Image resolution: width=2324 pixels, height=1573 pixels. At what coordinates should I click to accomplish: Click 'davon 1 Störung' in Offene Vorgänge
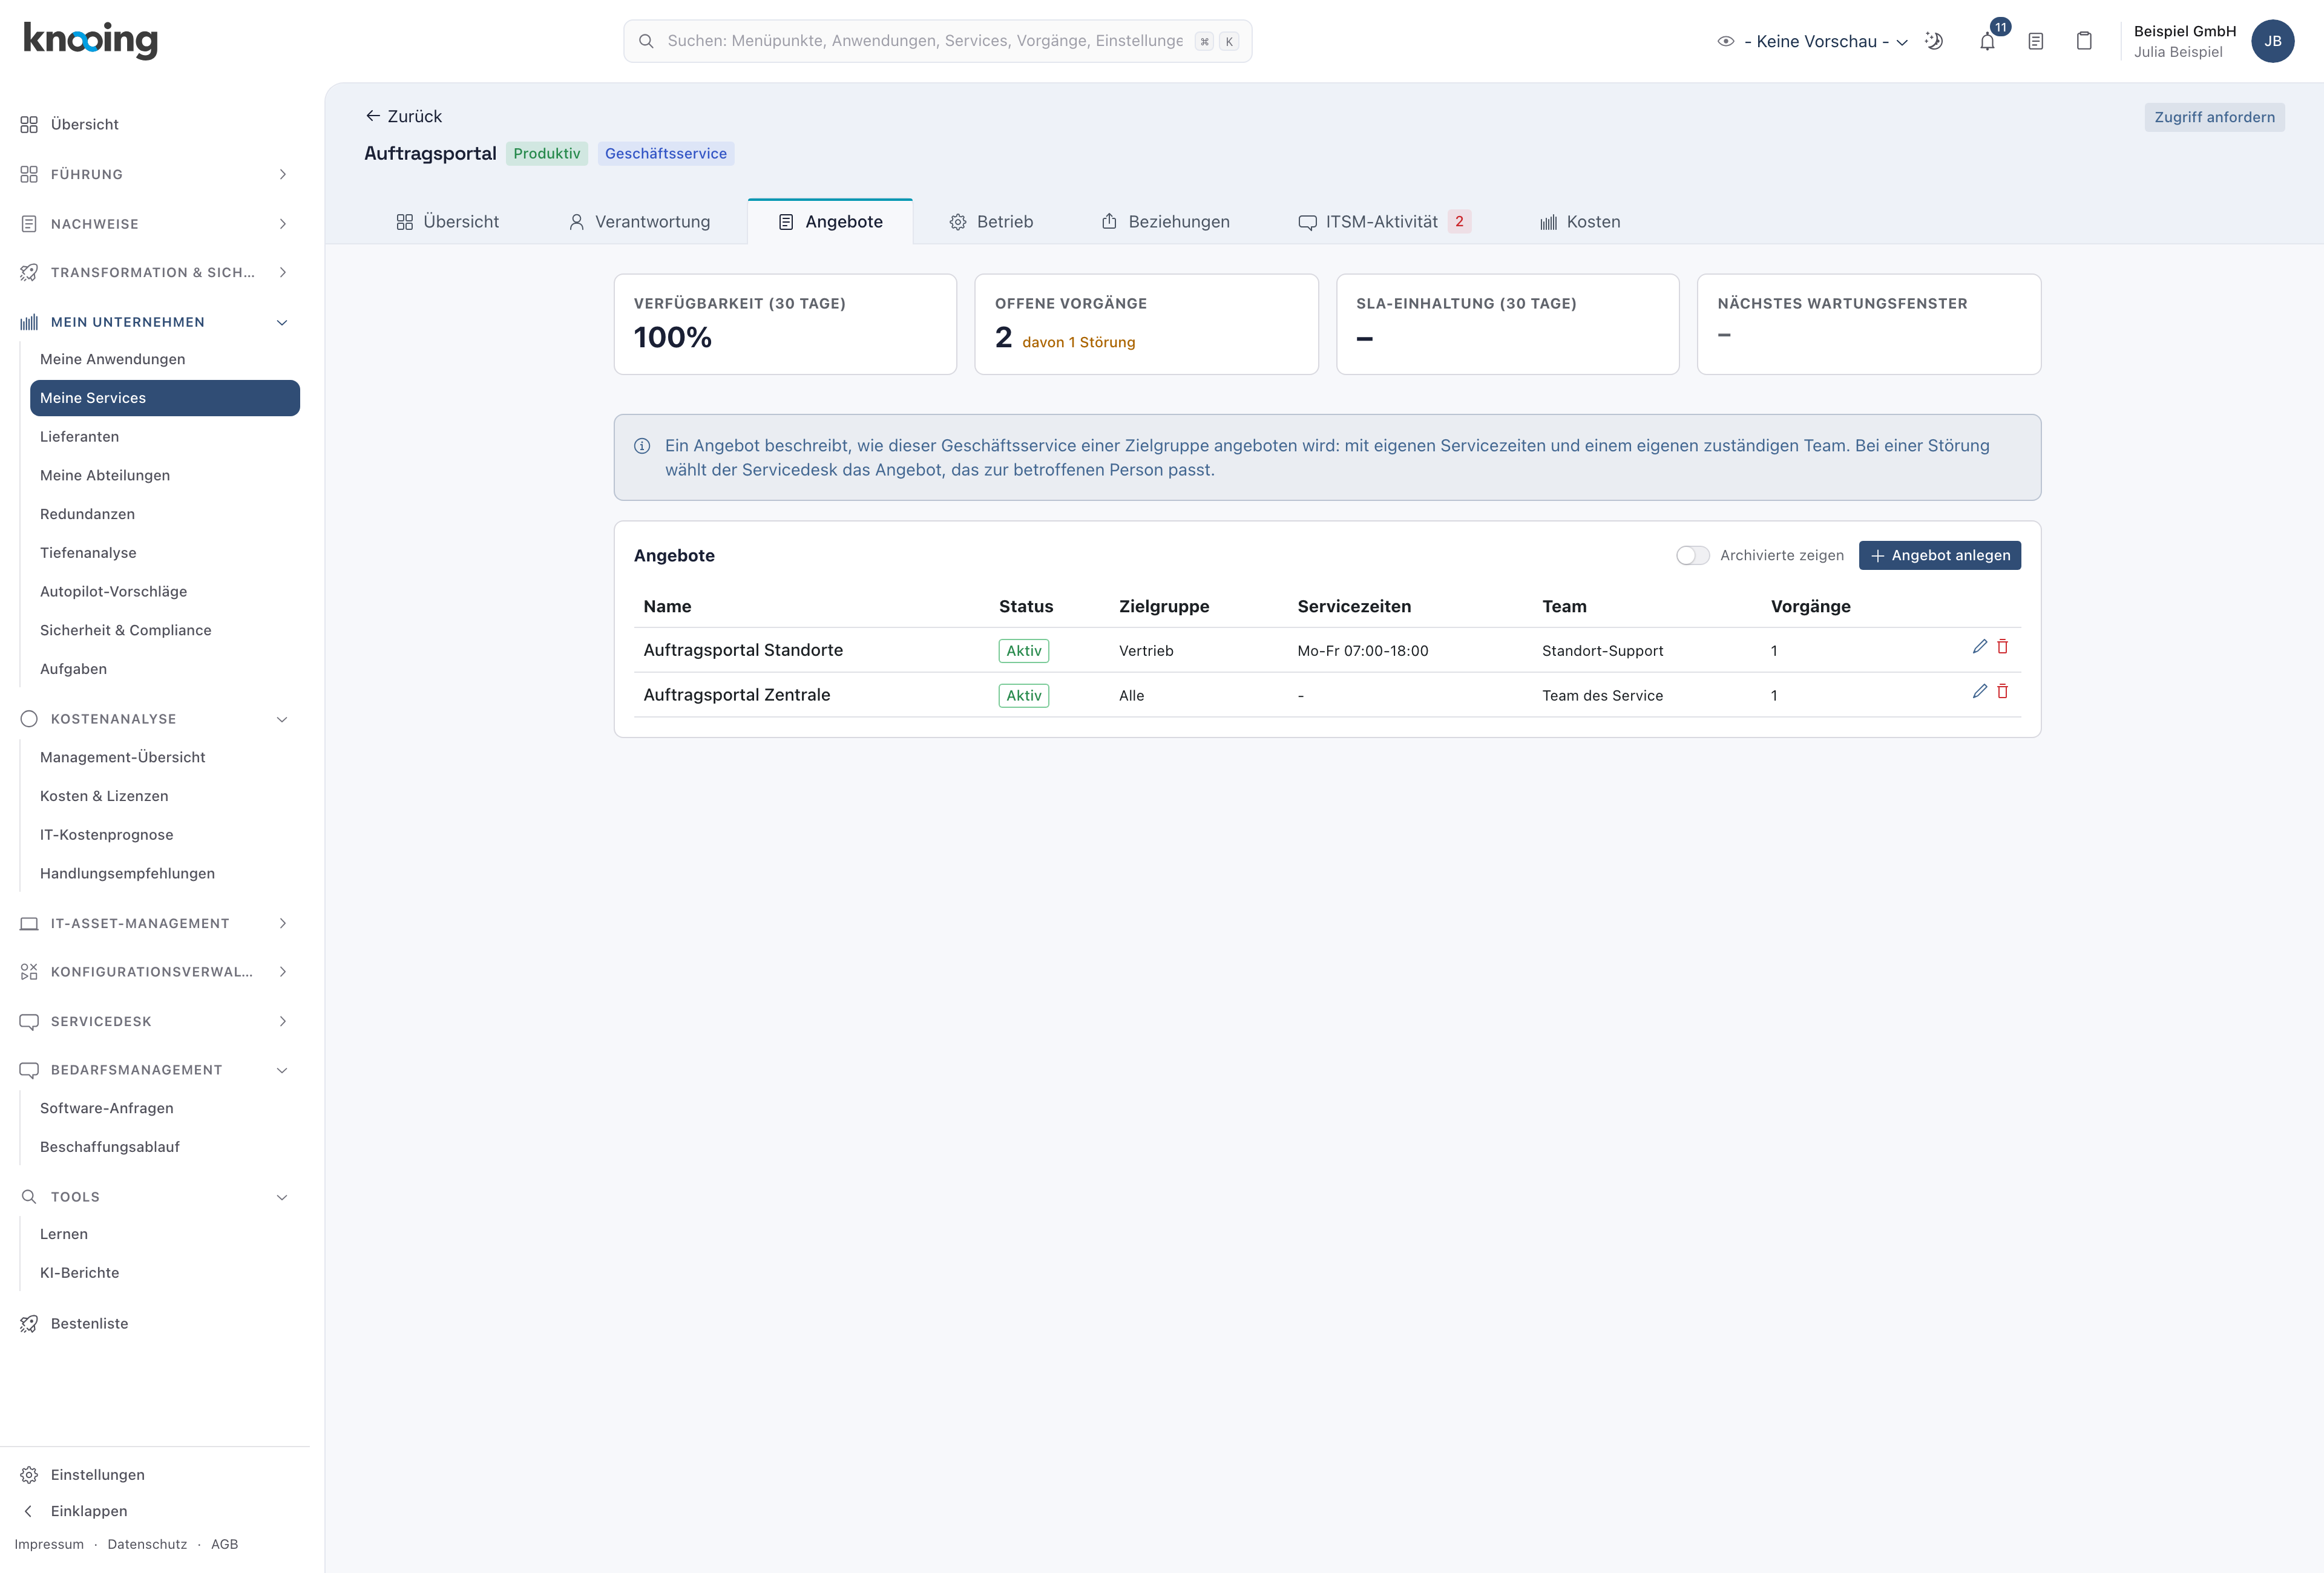coord(1078,342)
